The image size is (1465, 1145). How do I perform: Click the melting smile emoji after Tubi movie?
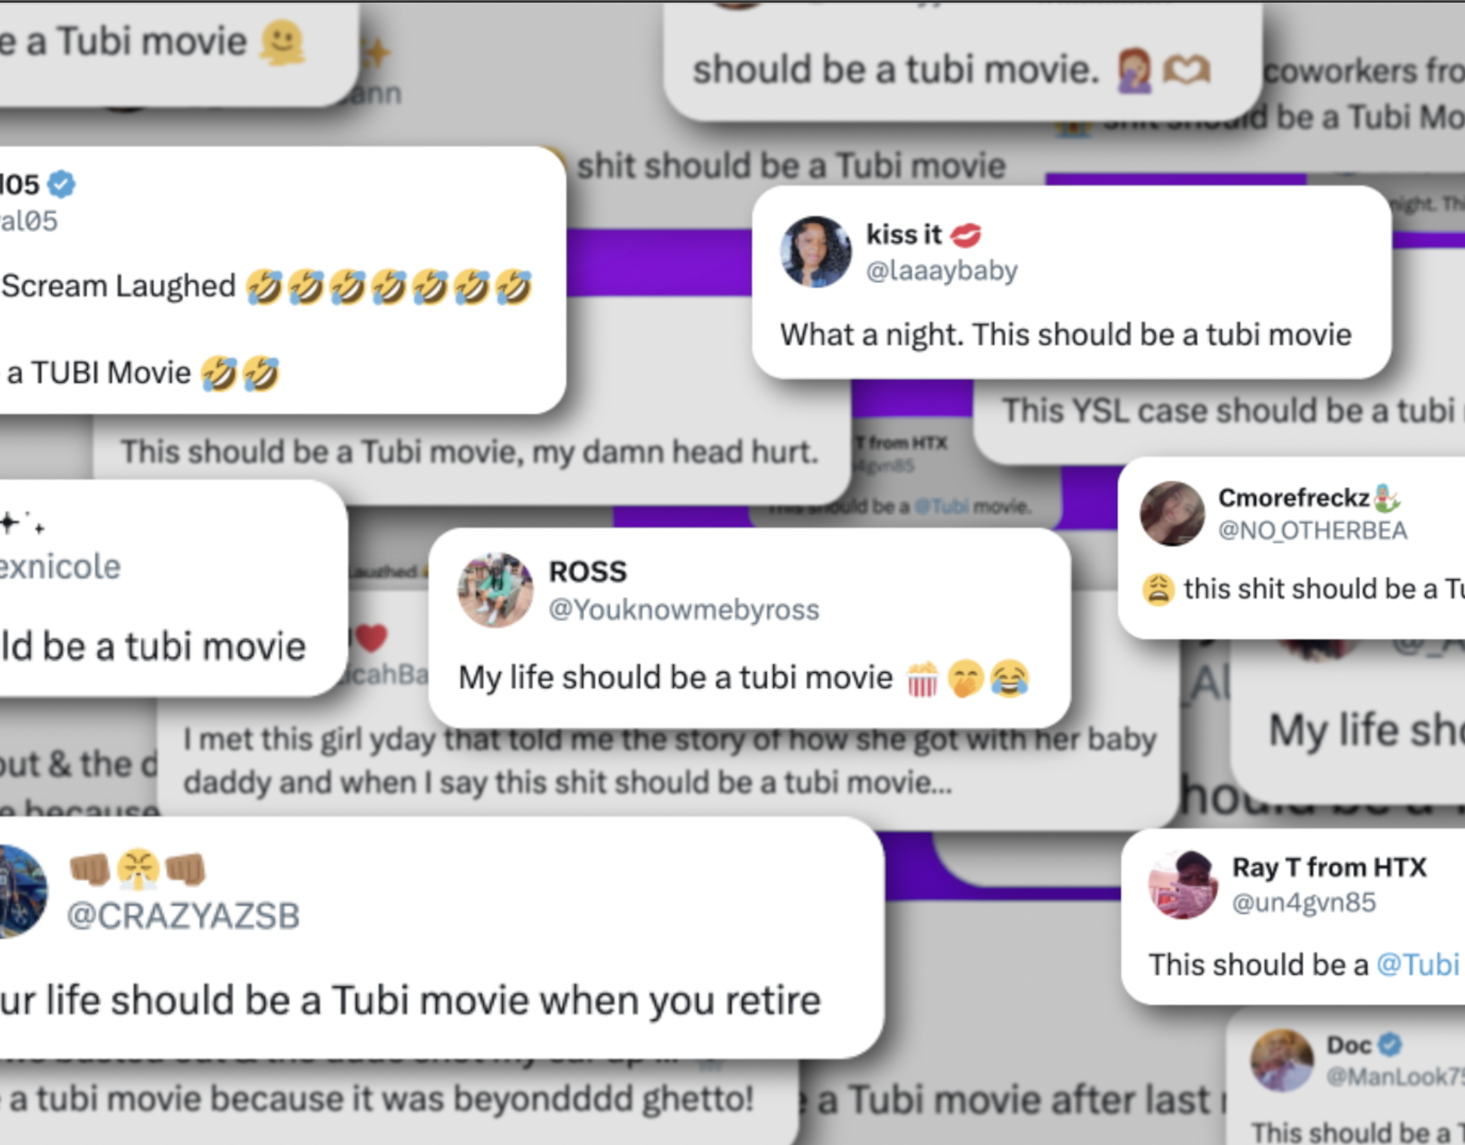283,43
